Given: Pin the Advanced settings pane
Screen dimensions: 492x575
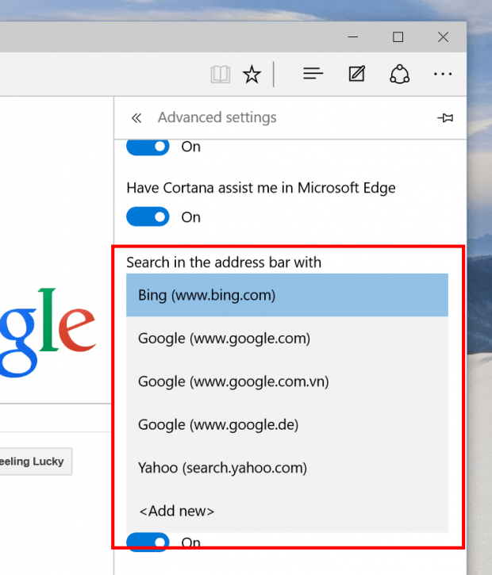Looking at the screenshot, I should pos(445,117).
